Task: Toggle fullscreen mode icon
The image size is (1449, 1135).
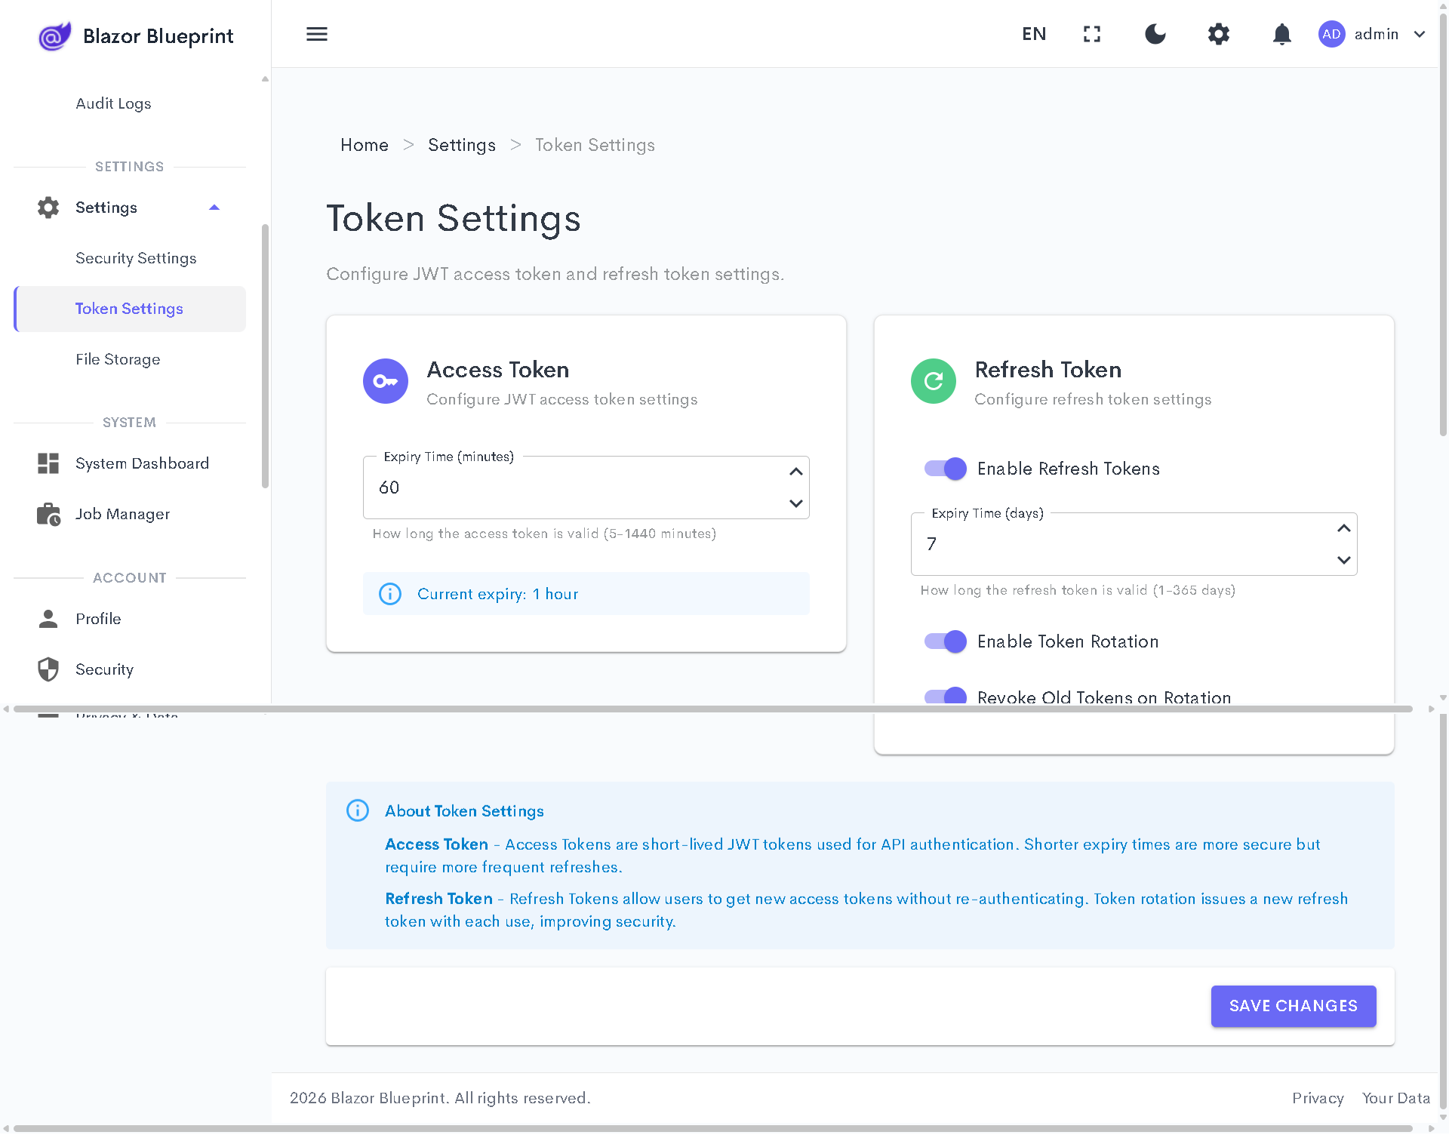Action: [x=1091, y=34]
